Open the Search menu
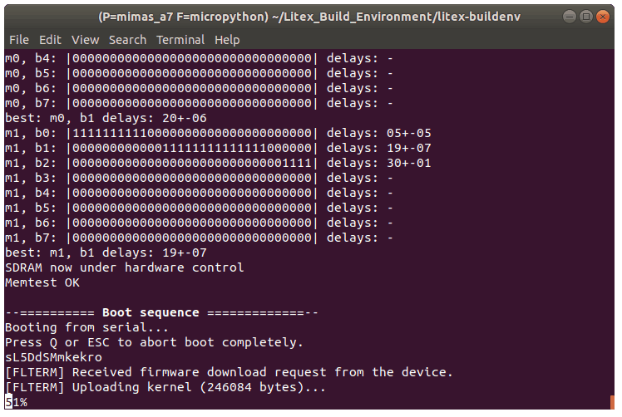The height and width of the screenshot is (417, 622). (x=127, y=39)
